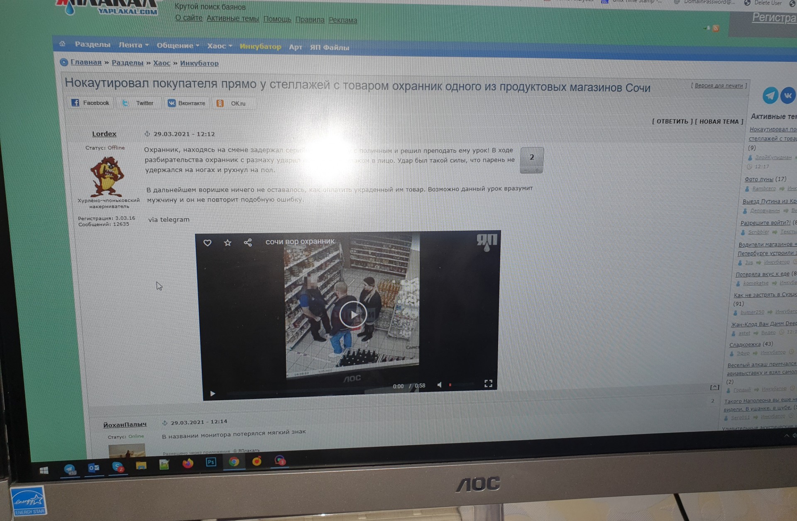Open the sidebar topic Потеряла вкус к еде
Screen dimensions: 797x521
point(763,274)
